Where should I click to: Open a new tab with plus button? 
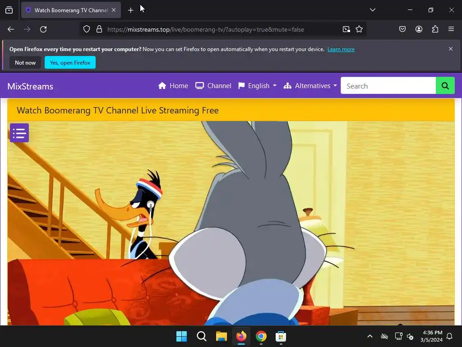tap(130, 10)
